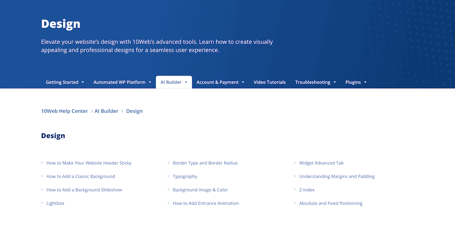The width and height of the screenshot is (455, 229).
Task: Open How to Add a Classic Background
Action: tap(81, 176)
